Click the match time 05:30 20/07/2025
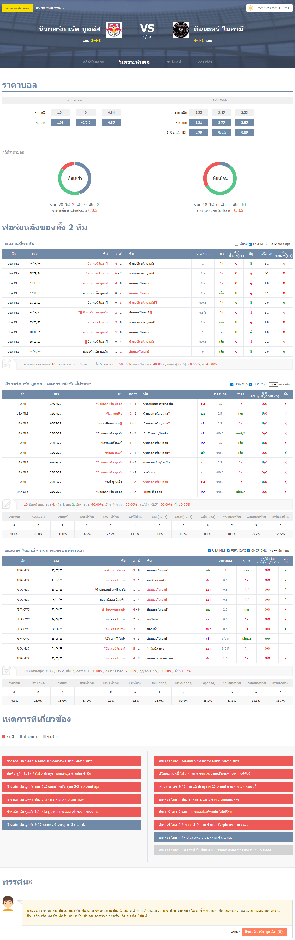 point(50,8)
